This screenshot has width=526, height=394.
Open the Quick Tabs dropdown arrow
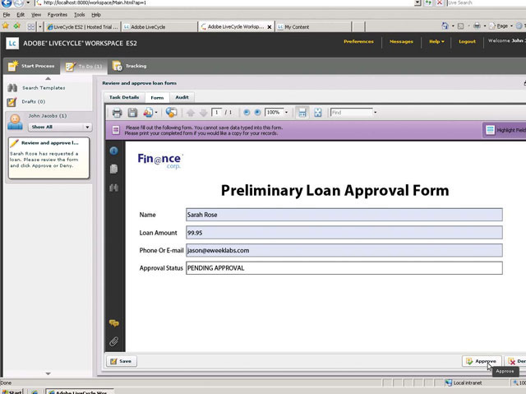click(40, 26)
